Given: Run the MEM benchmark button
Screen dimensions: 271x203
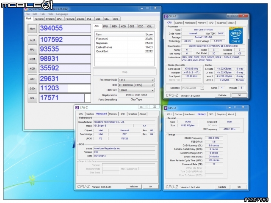Looking at the screenshot, I should pos(32,59).
